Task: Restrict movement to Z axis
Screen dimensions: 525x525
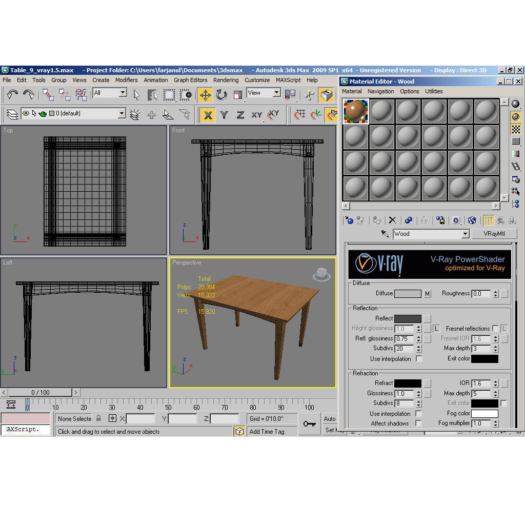Action: [x=240, y=115]
